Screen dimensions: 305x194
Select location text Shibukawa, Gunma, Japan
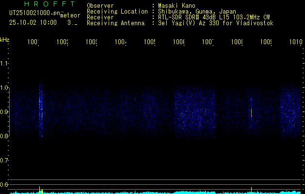pyautogui.click(x=197, y=12)
